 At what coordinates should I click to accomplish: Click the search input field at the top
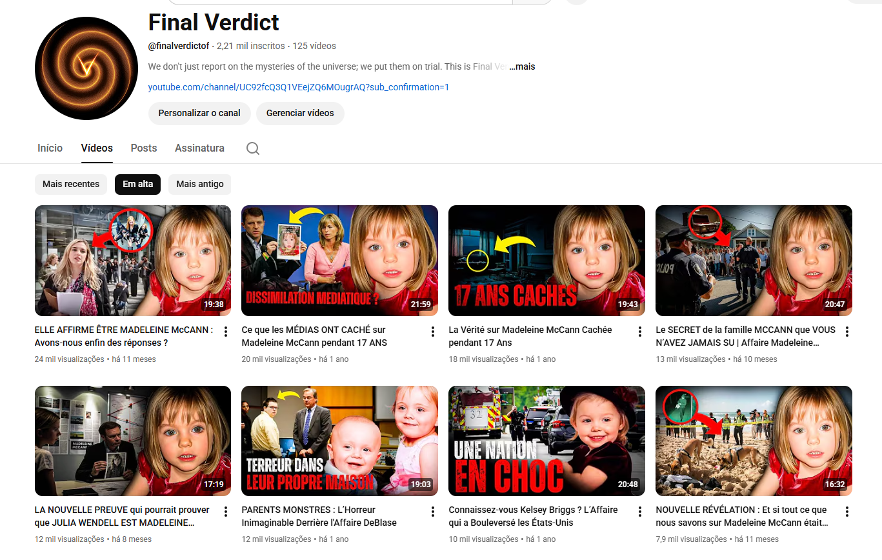[x=340, y=2]
